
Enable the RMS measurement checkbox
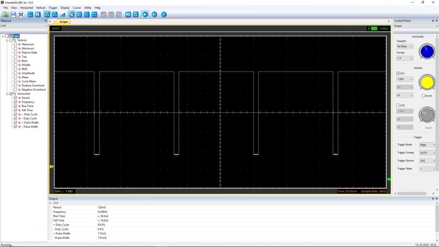coord(15,69)
